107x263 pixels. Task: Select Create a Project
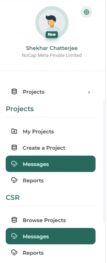[50, 148]
